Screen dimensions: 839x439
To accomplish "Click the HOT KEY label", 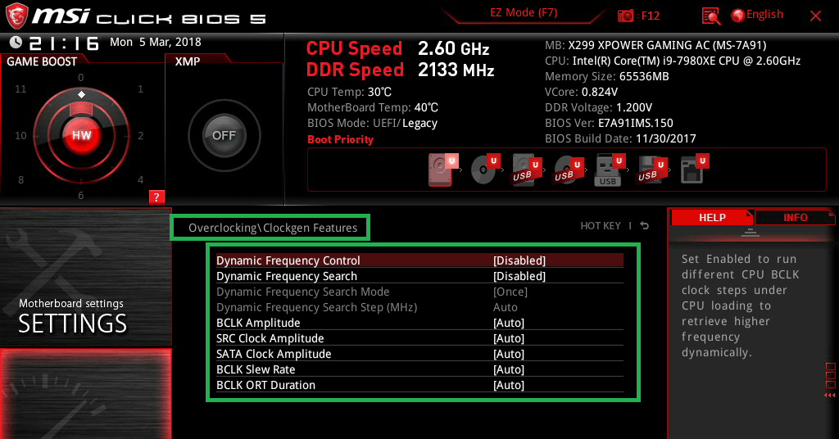I will pos(601,226).
